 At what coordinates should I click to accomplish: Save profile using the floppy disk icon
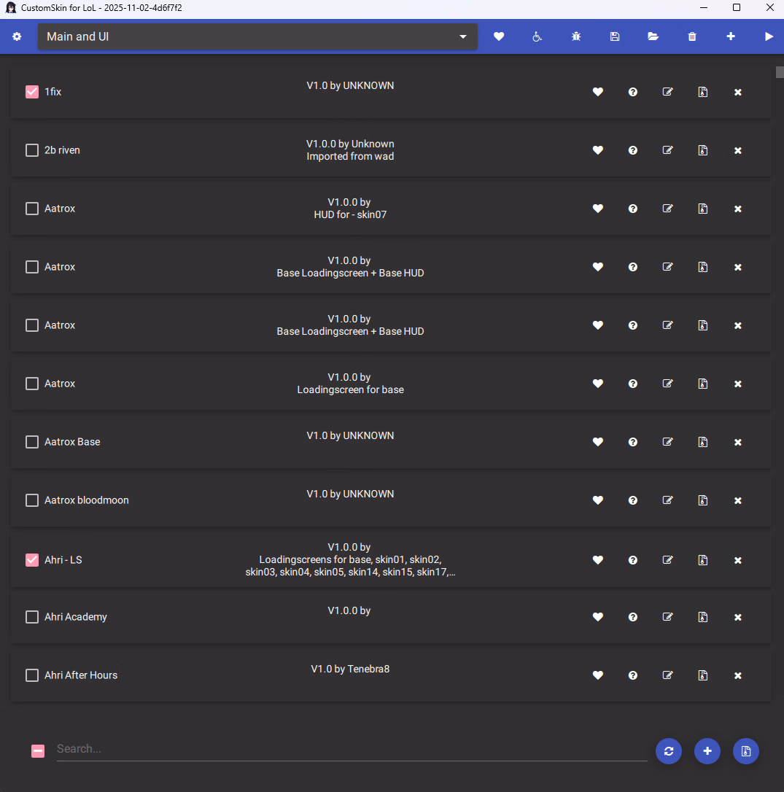coord(615,36)
